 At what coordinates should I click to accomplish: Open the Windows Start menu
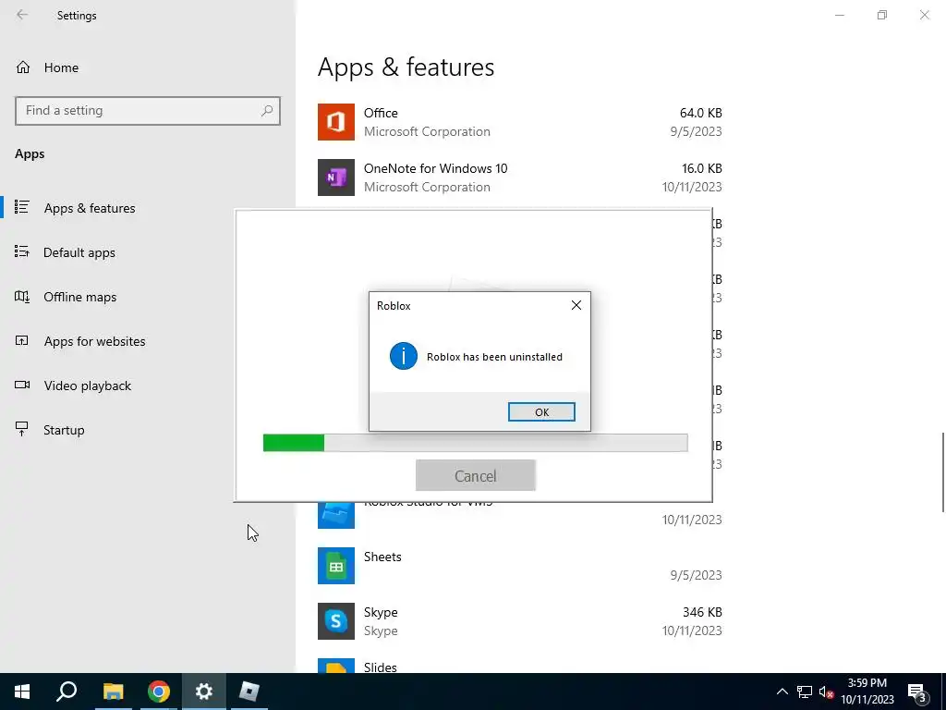tap(22, 692)
